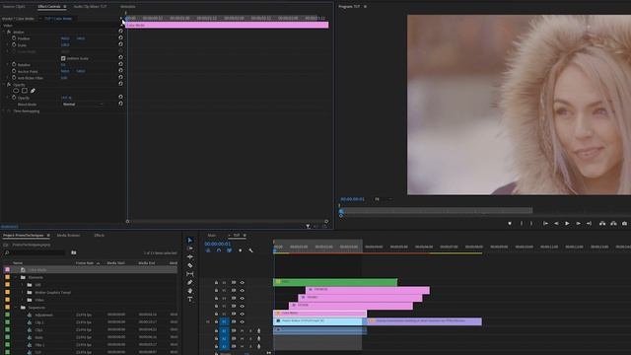This screenshot has height=355, width=631.
Task: Click the Extract button in Program monitor
Action: [x=613, y=224]
